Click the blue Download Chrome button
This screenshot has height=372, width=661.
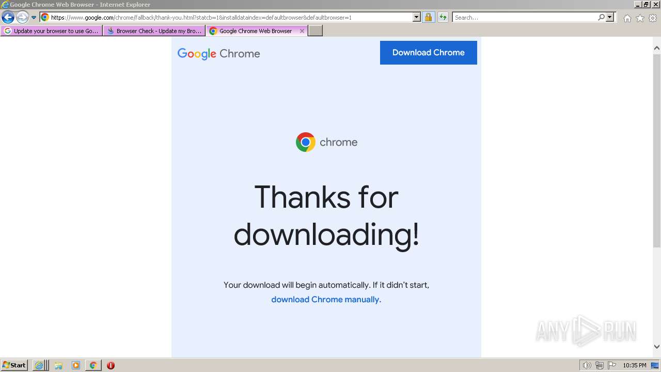click(x=429, y=53)
